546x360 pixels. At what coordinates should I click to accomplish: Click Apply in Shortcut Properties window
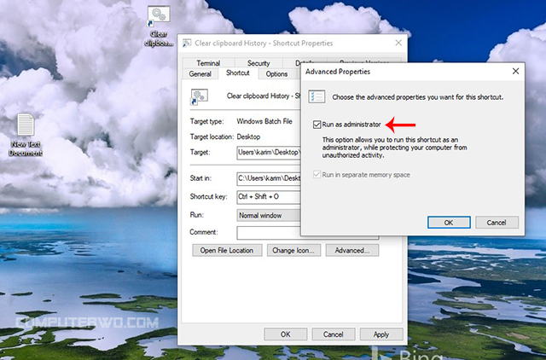coord(381,334)
